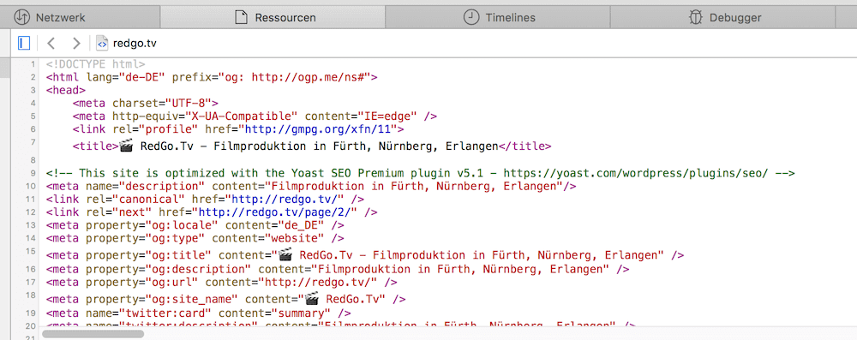Click line number 9 in the gutter
The height and width of the screenshot is (340, 857).
[x=33, y=173]
